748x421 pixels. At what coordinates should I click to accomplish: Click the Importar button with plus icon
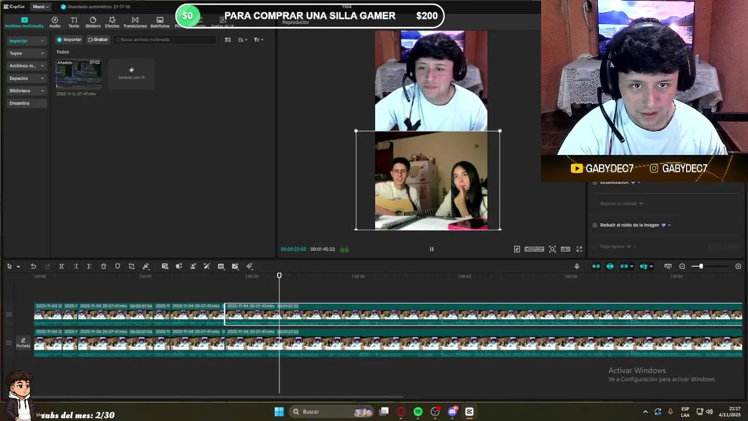(70, 40)
